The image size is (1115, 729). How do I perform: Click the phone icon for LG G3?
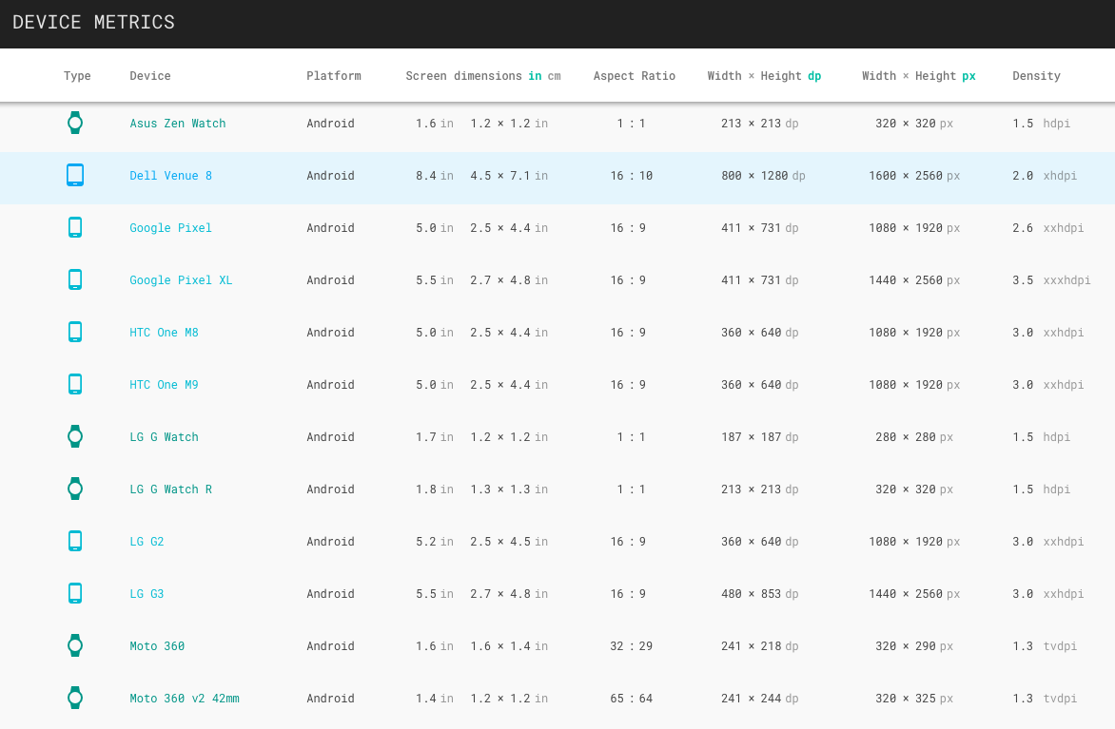pyautogui.click(x=74, y=593)
